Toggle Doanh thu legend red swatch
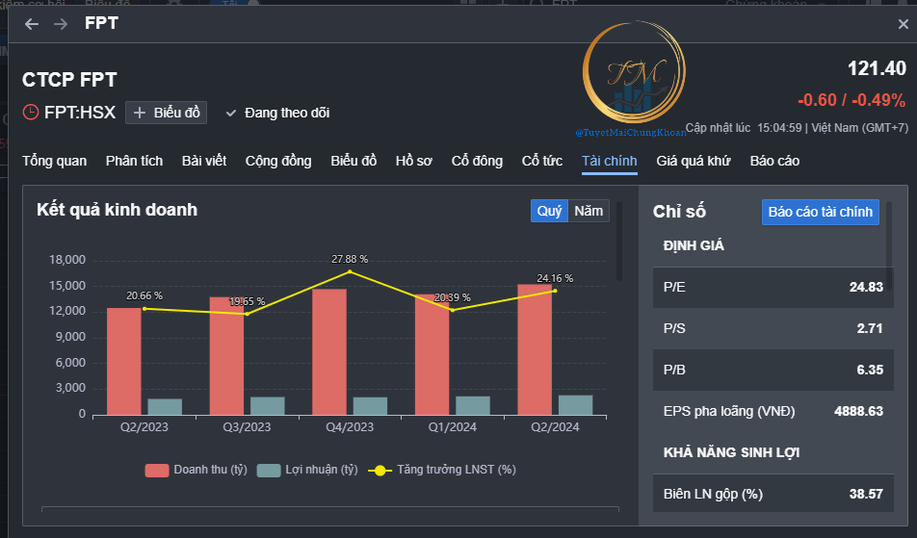This screenshot has height=538, width=917. [157, 470]
